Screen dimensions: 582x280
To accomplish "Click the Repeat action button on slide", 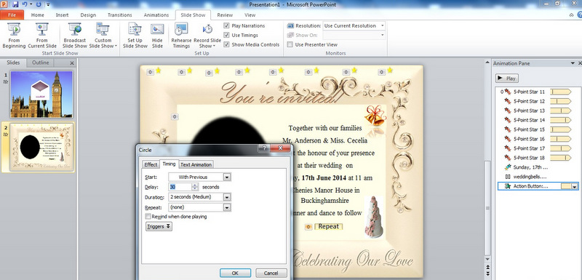I will click(329, 226).
